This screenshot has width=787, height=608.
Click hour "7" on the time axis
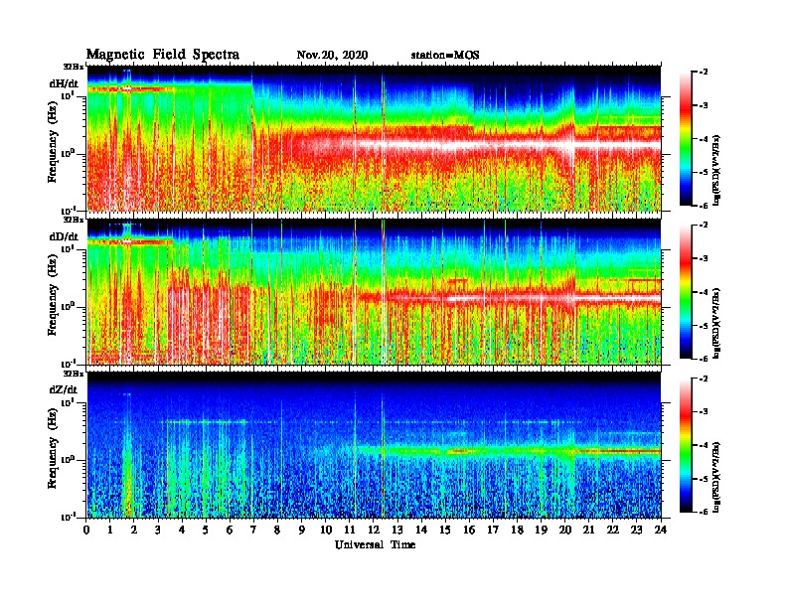[254, 530]
